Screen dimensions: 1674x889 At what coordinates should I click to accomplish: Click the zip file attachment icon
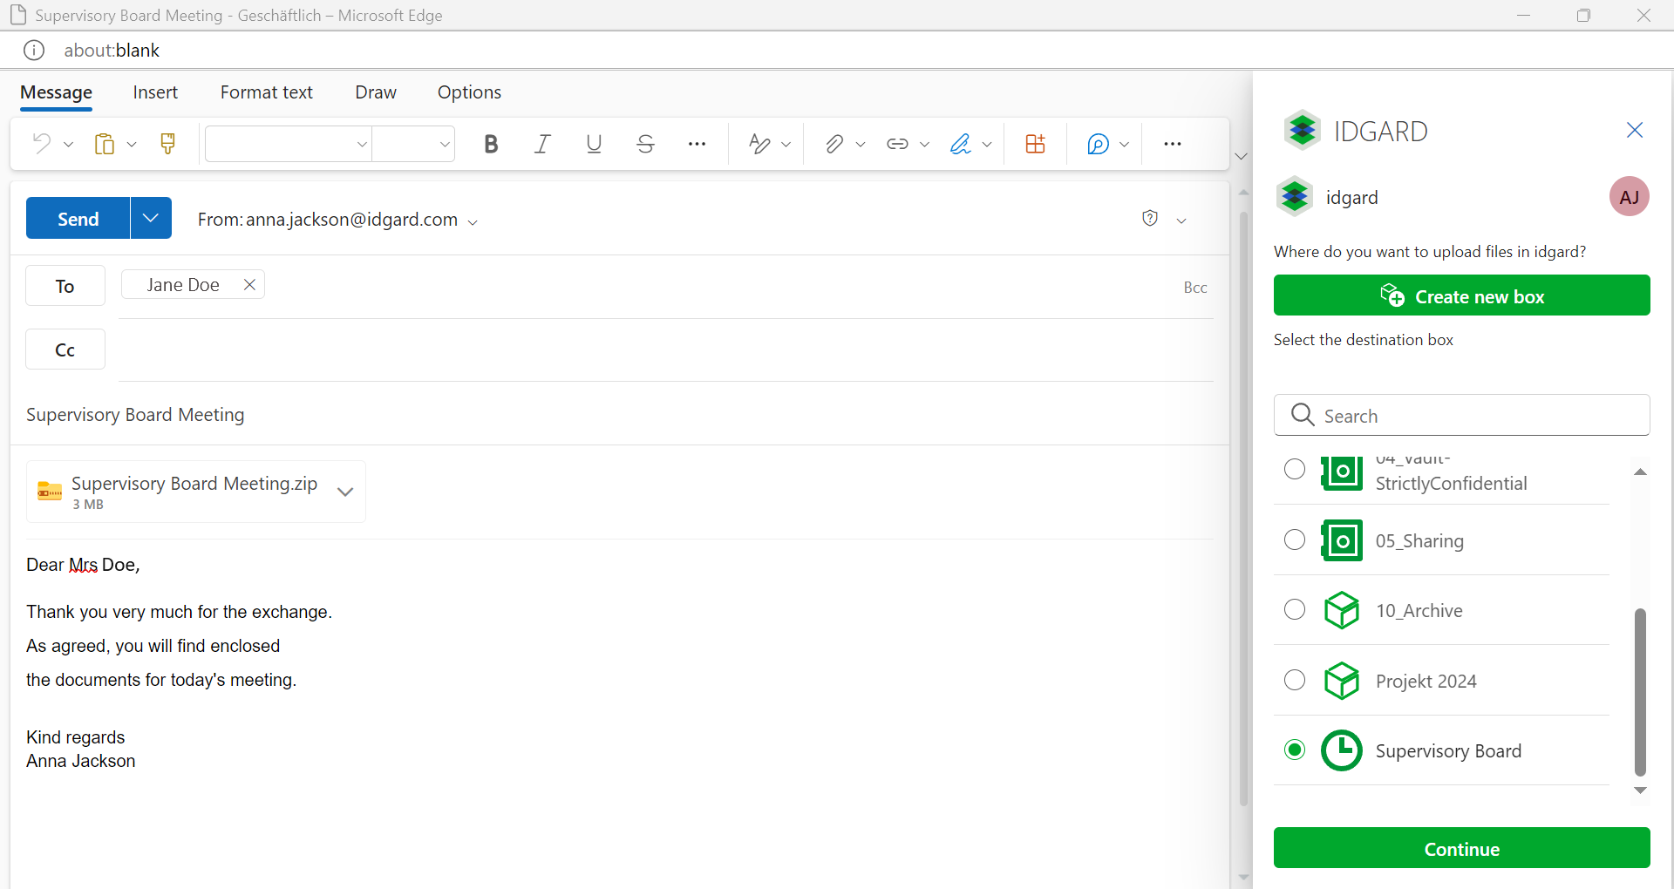pyautogui.click(x=50, y=492)
